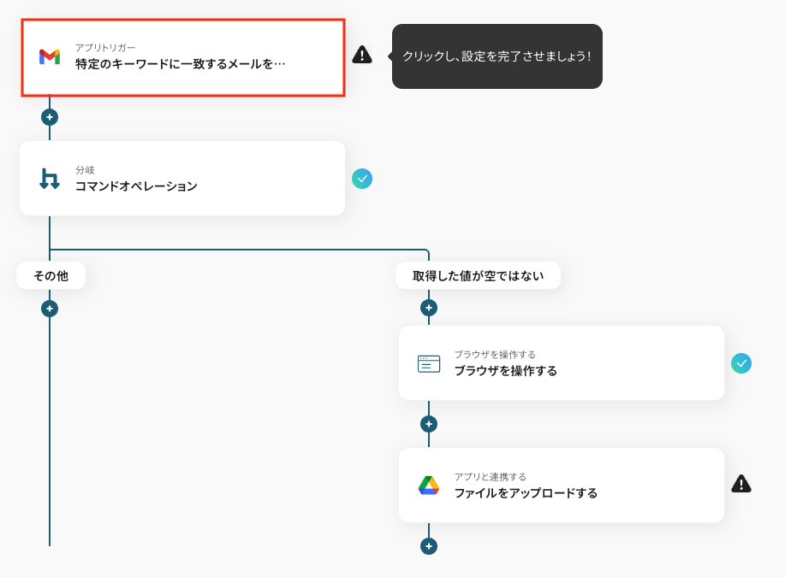
Task: Add step below the Gmail trigger
Action: (50, 117)
